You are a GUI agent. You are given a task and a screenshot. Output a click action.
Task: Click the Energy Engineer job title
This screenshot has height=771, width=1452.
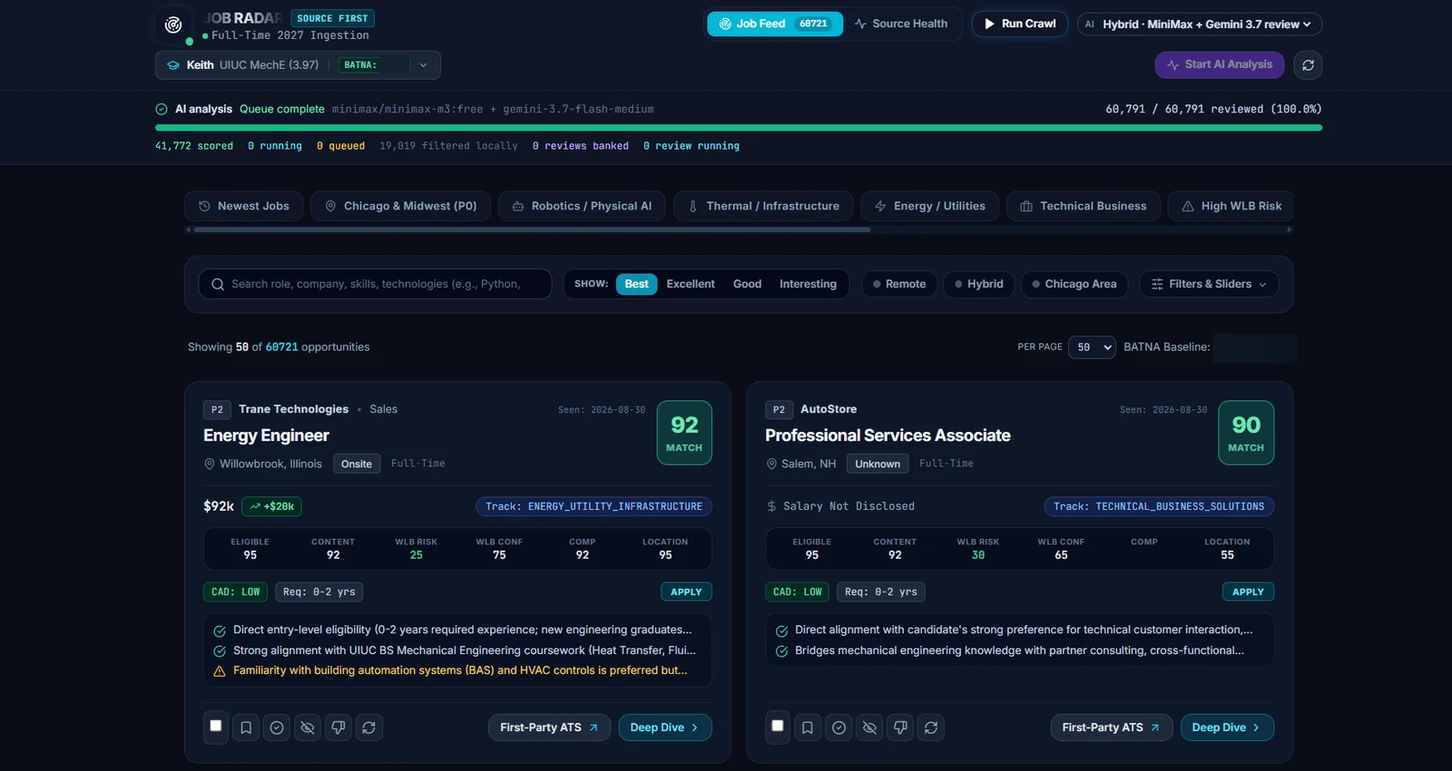click(266, 435)
